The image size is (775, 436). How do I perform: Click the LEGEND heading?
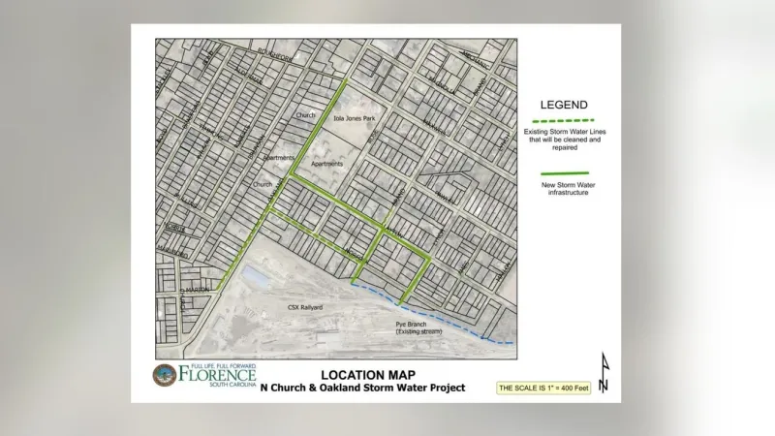[564, 105]
